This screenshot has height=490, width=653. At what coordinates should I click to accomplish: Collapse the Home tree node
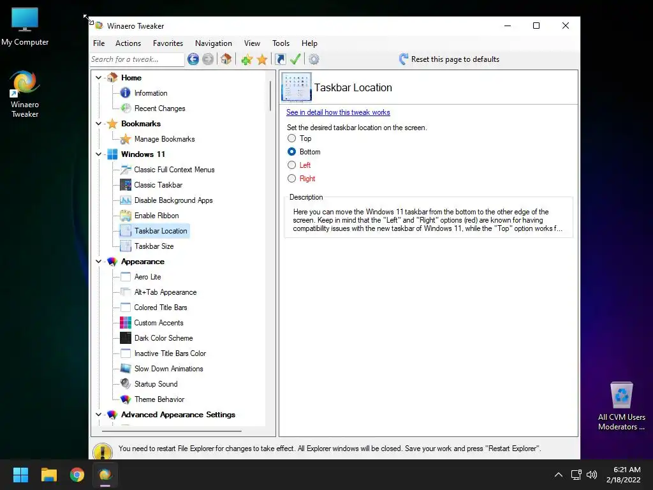[99, 77]
